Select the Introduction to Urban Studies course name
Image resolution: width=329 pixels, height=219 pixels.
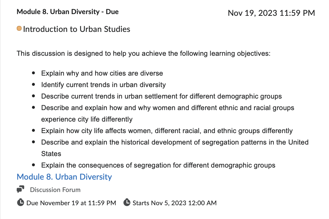[77, 29]
